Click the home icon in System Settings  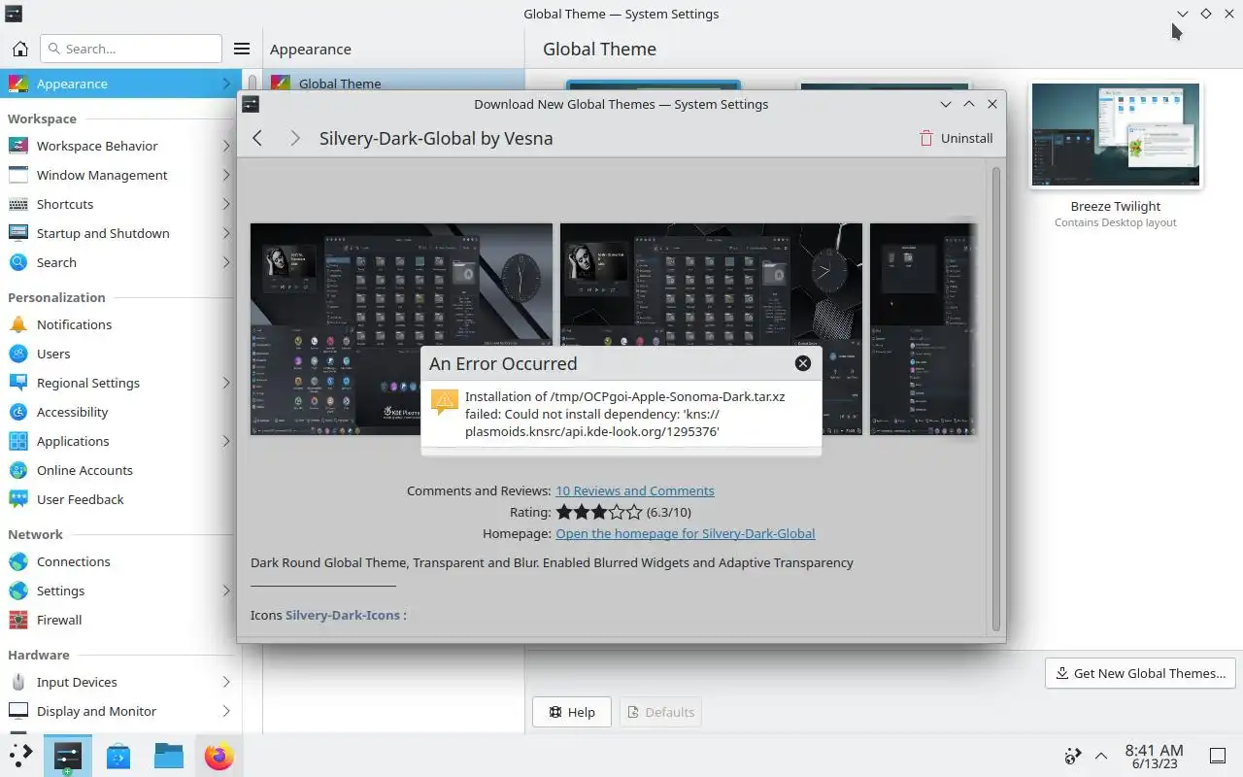[x=19, y=49]
